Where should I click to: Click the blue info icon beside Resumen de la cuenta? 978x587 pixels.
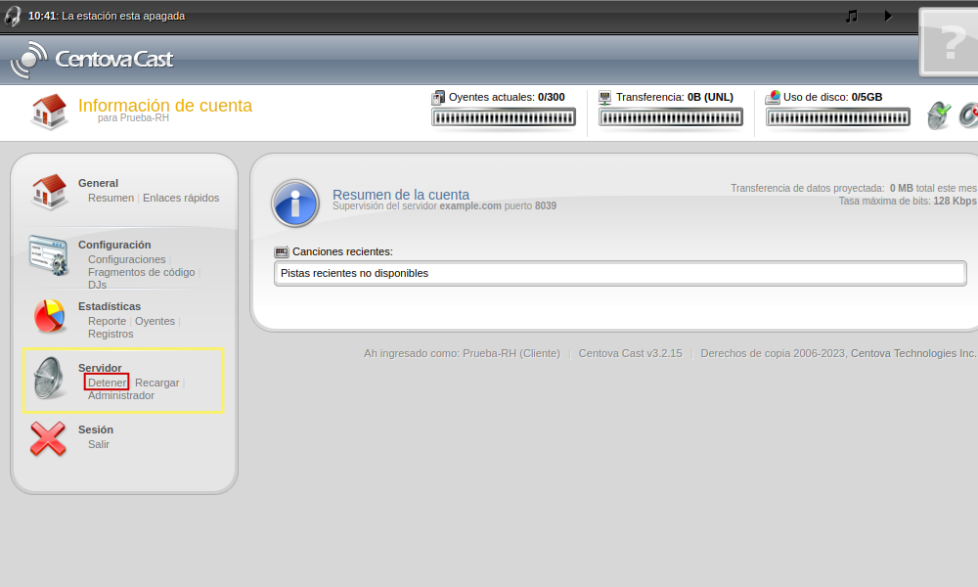(x=294, y=203)
